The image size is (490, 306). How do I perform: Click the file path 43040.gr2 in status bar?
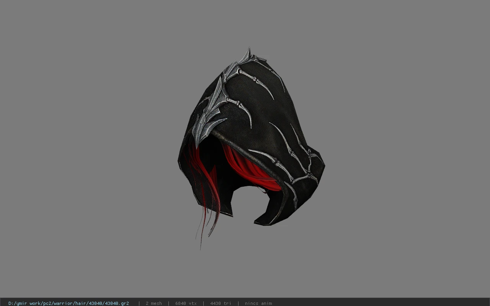pyautogui.click(x=69, y=303)
